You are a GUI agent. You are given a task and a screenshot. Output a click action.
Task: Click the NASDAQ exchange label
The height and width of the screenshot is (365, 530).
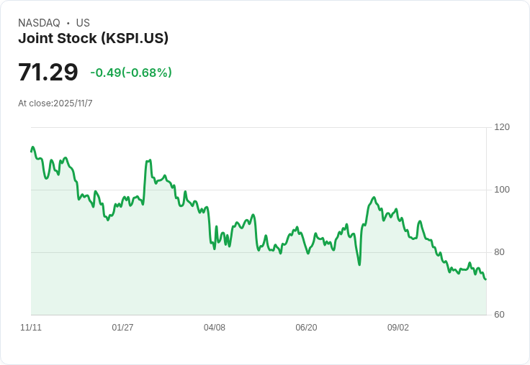39,23
